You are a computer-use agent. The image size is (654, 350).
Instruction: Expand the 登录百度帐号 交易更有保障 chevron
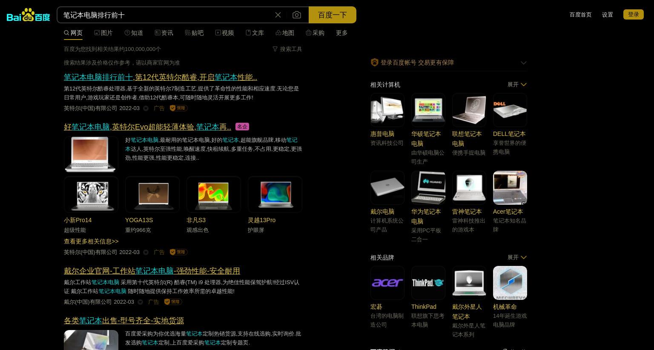[524, 63]
